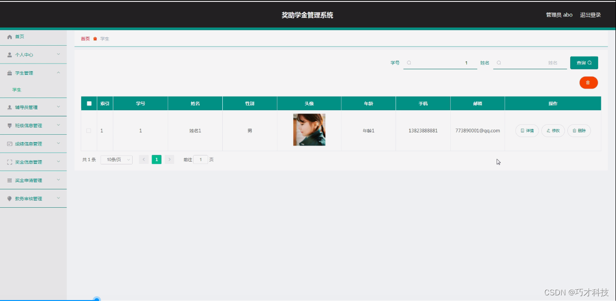The height and width of the screenshot is (301, 616).
Task: Click the 查询 search button
Action: [584, 62]
